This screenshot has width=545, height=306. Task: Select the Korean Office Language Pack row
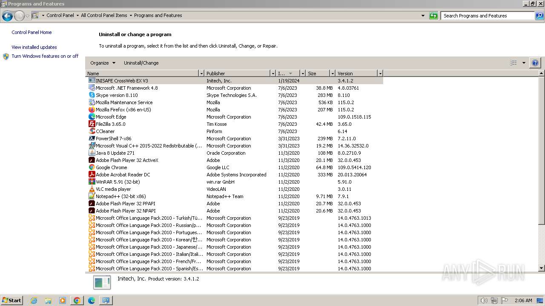[x=234, y=240]
